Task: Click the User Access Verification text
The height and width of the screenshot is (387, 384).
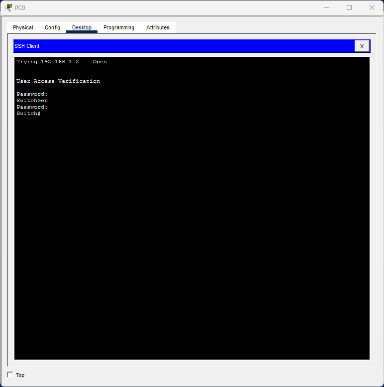Action: pos(58,81)
